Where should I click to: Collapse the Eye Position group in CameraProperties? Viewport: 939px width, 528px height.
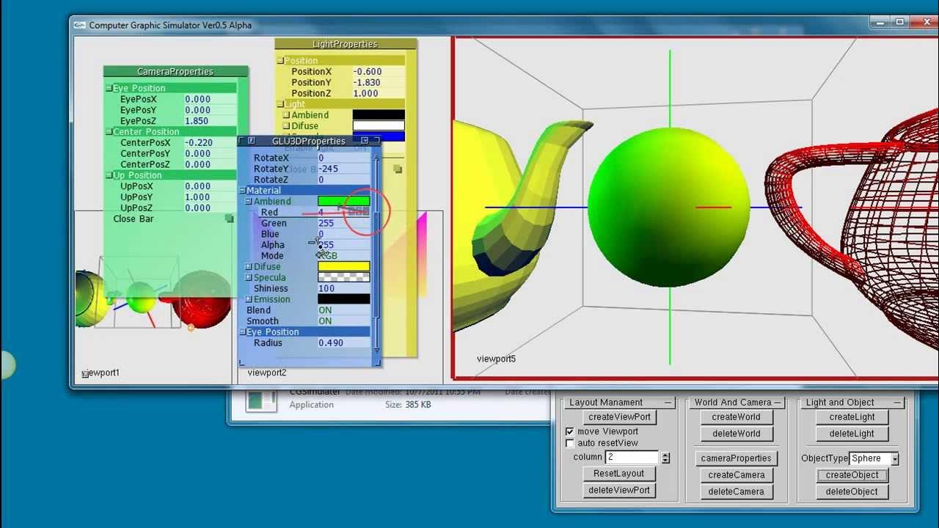pos(109,88)
